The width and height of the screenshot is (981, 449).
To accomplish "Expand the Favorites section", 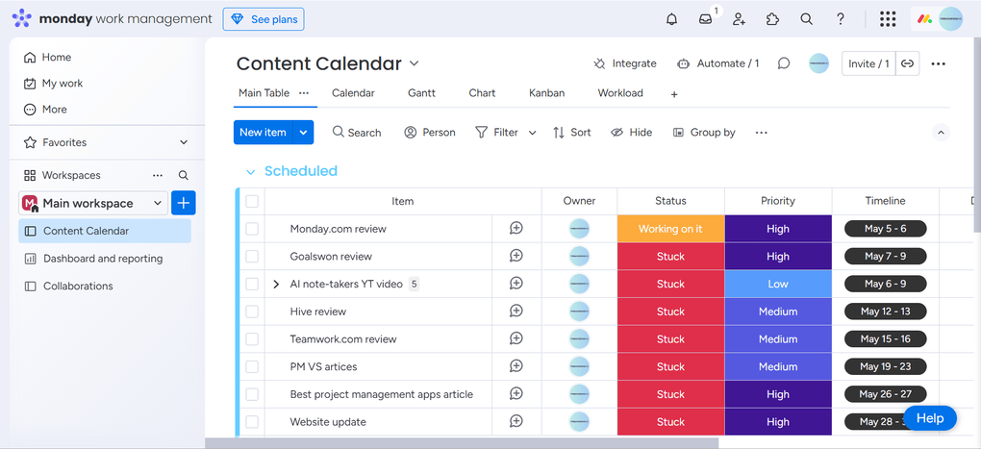I will (x=184, y=142).
